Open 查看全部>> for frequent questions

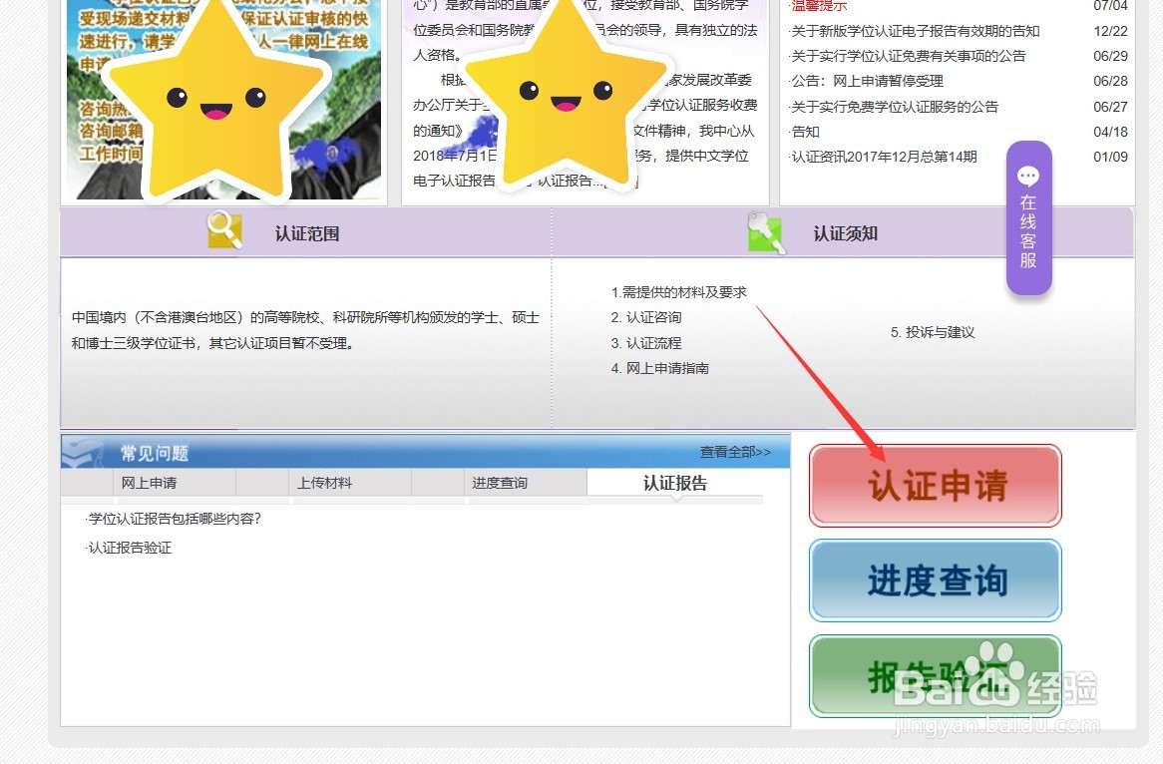click(734, 451)
